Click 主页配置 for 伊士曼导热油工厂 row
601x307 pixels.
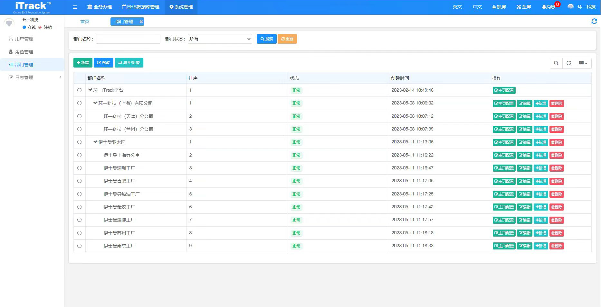(504, 194)
